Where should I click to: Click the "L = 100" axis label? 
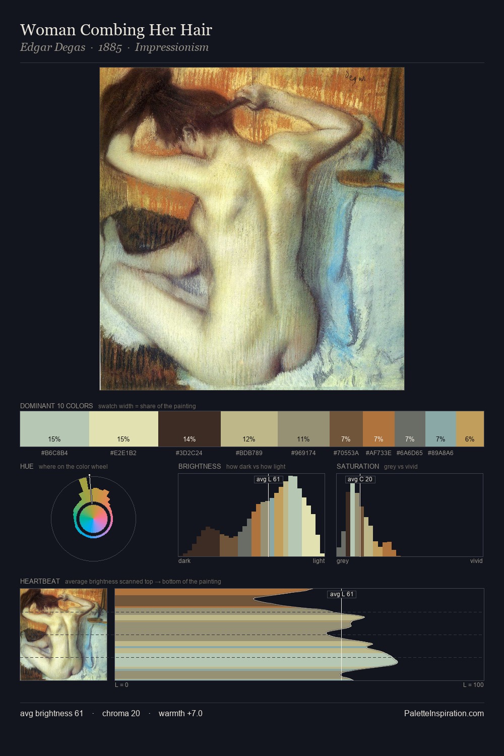tap(473, 685)
